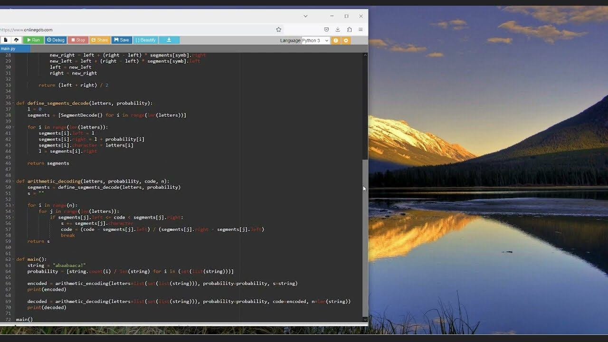Click the 'right = new_right' line
The width and height of the screenshot is (608, 342).
pyautogui.click(x=73, y=73)
